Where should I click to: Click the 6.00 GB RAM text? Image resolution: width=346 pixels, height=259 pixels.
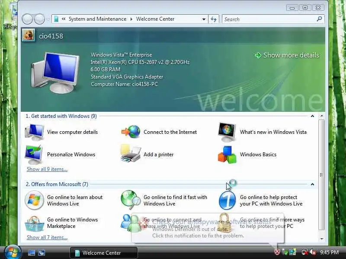coord(106,69)
